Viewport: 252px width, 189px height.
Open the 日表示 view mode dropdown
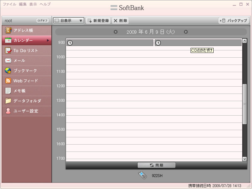click(69, 21)
